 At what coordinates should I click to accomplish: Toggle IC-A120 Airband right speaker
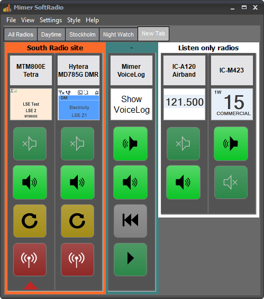183,182
